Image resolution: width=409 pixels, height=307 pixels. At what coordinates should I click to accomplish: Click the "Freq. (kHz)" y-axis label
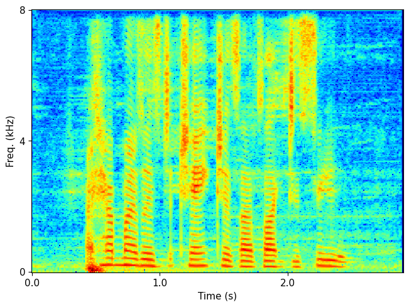click(x=9, y=142)
